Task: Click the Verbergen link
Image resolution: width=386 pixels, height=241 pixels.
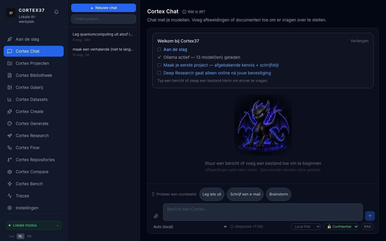Action: [359, 41]
